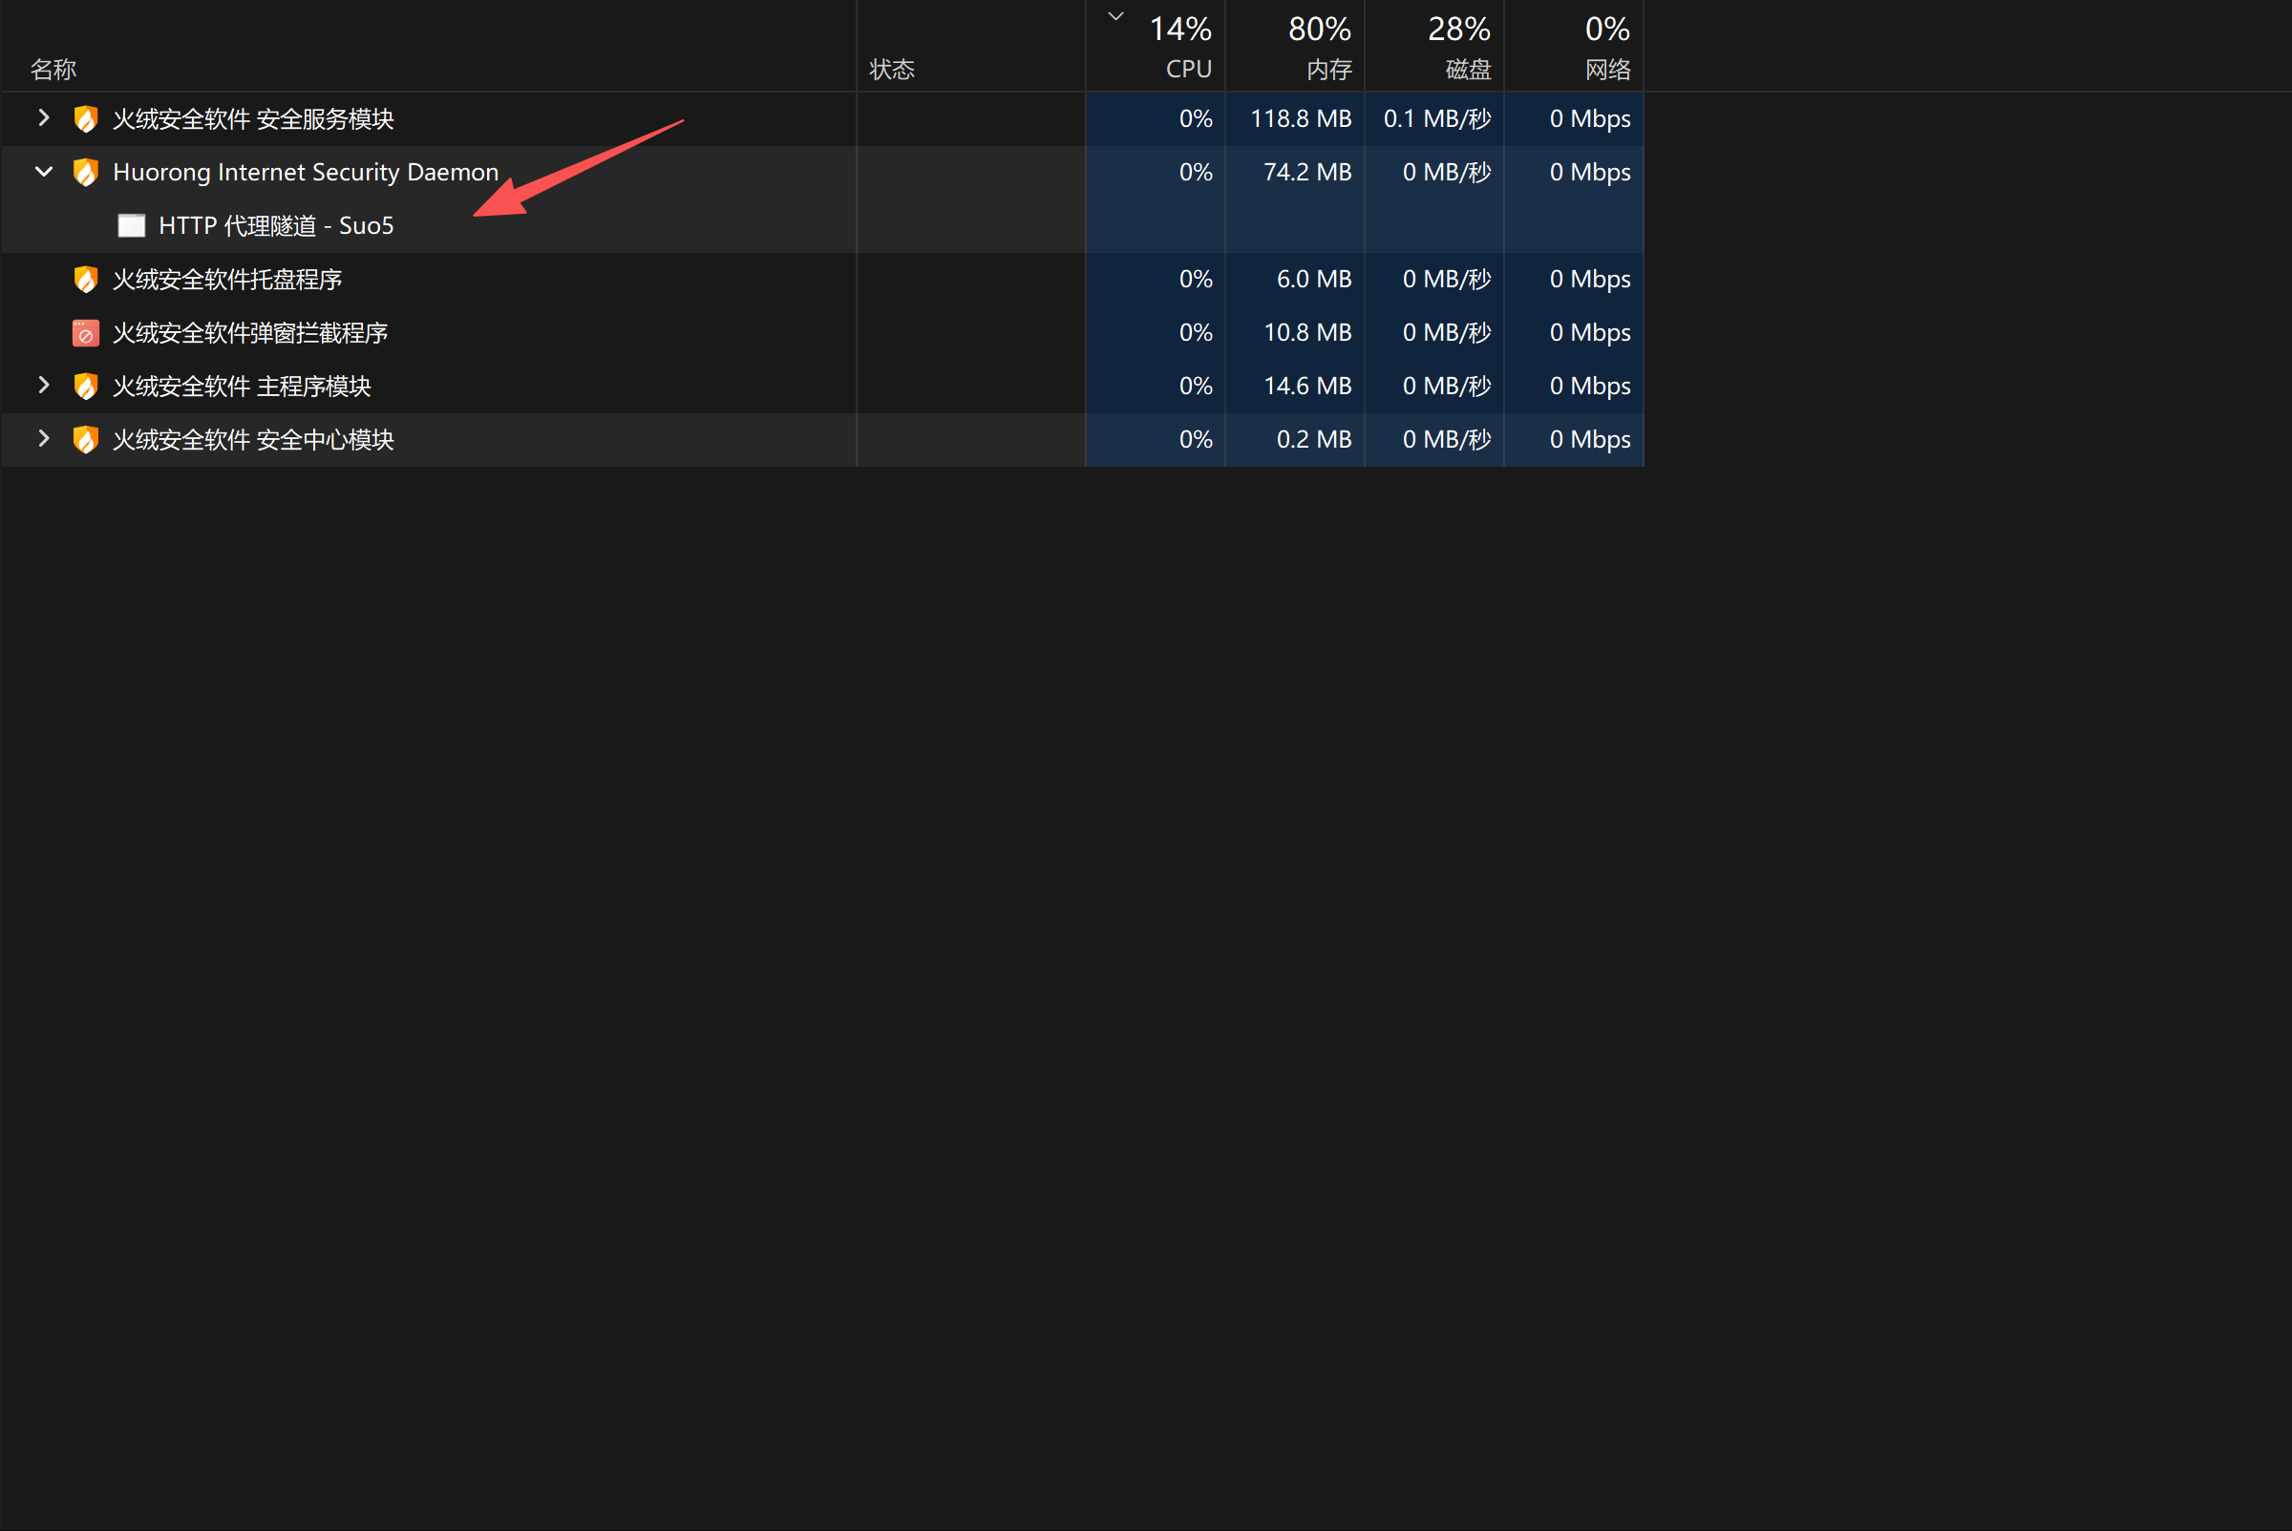Sort by the 名称 name column
Viewport: 2292px width, 1531px height.
tap(53, 70)
